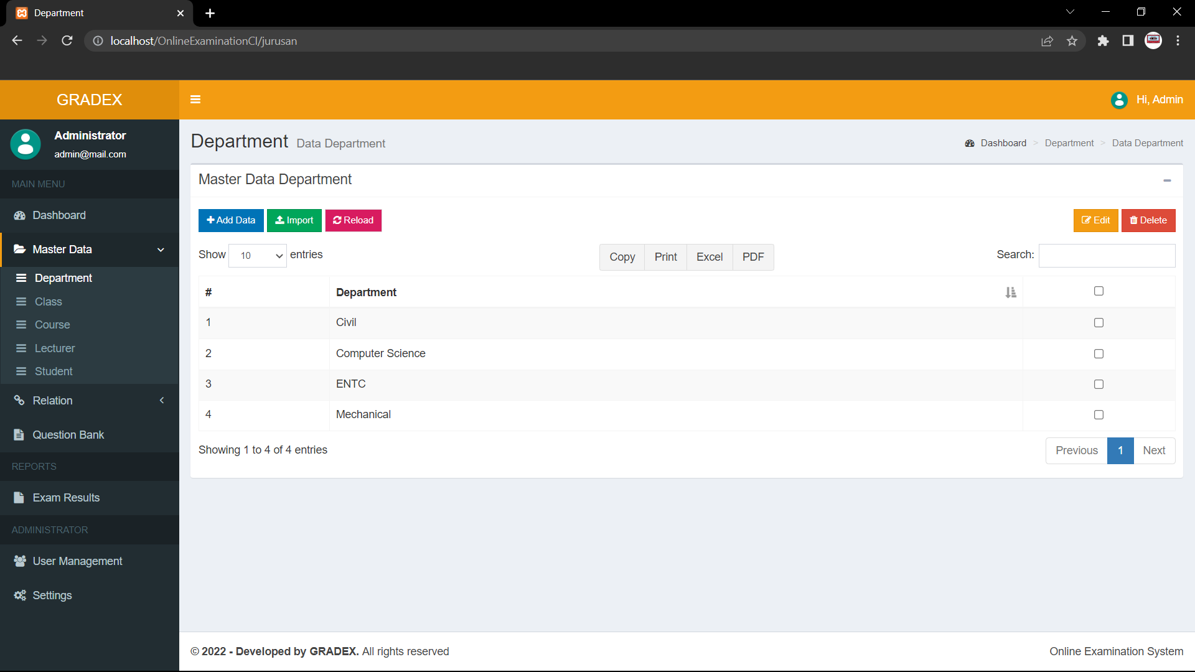Check the checkbox for Mechanical department
Image resolution: width=1195 pixels, height=672 pixels.
click(x=1099, y=414)
